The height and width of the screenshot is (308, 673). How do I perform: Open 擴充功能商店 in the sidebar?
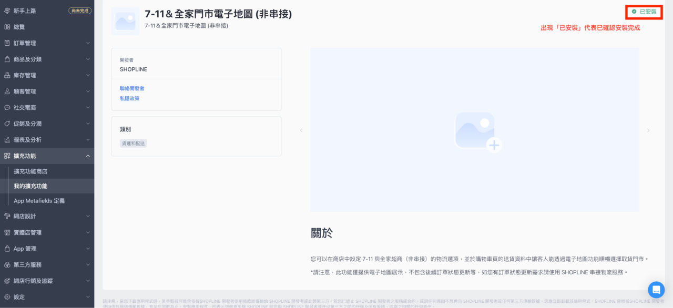47,171
